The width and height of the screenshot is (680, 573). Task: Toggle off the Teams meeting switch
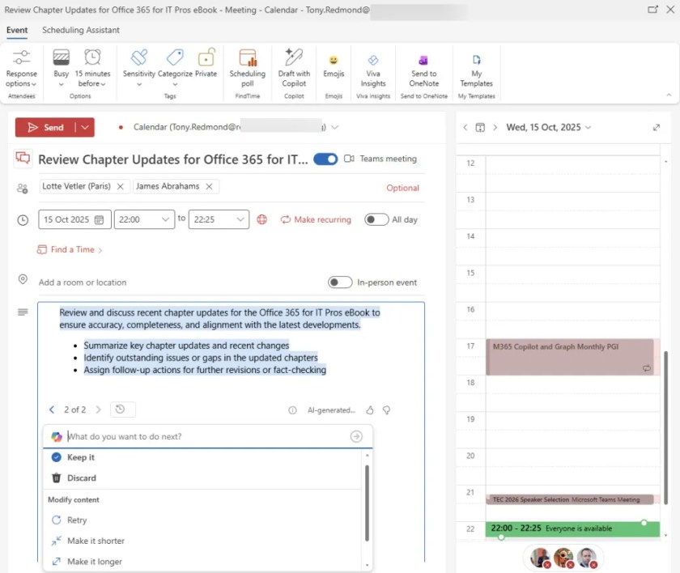click(x=325, y=159)
